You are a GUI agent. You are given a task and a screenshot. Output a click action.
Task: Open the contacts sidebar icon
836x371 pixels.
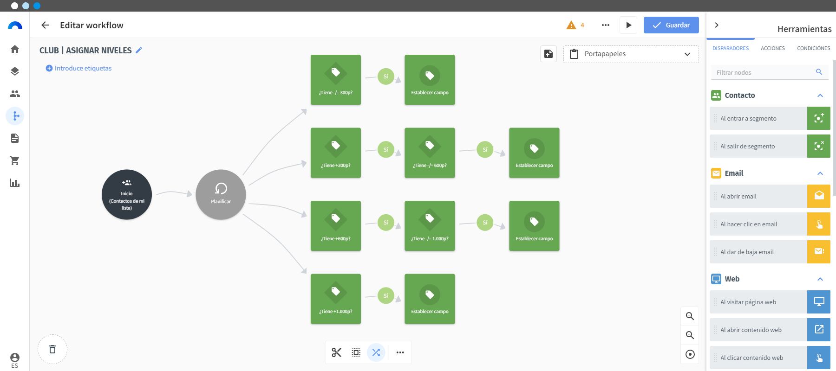[15, 93]
